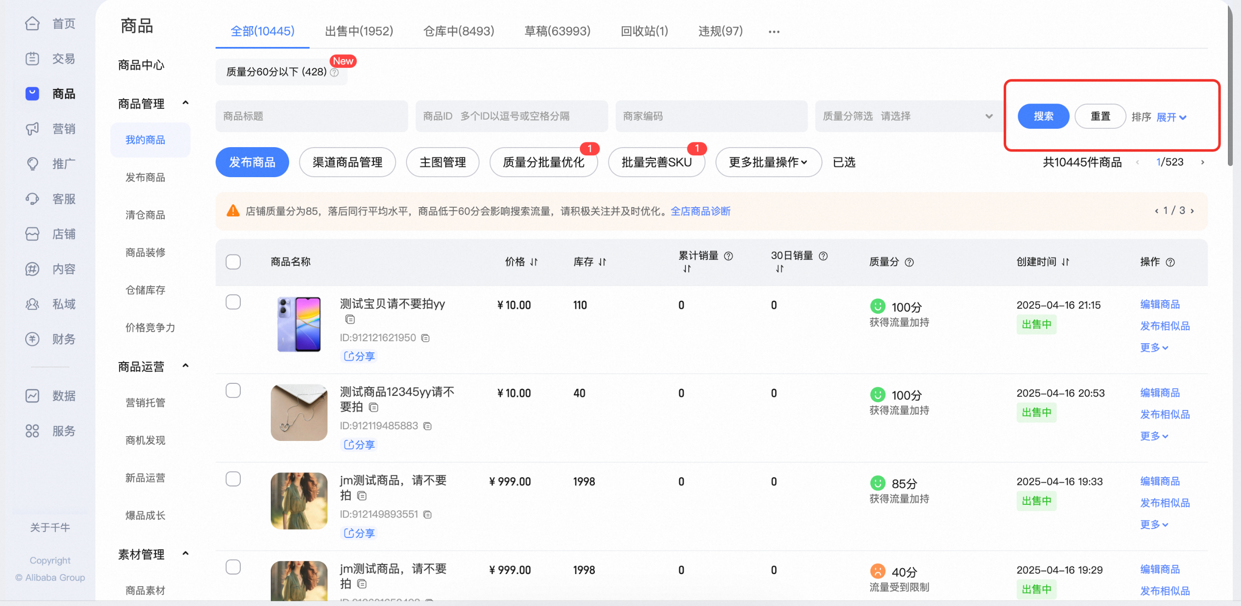Open the 首页 home icon in sidebar
Screen dimensions: 1241x606
click(32, 23)
